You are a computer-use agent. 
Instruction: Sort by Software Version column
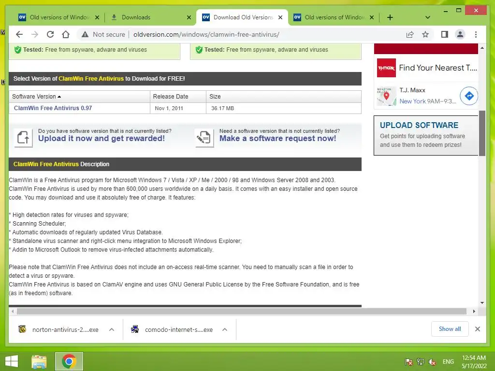click(79, 97)
